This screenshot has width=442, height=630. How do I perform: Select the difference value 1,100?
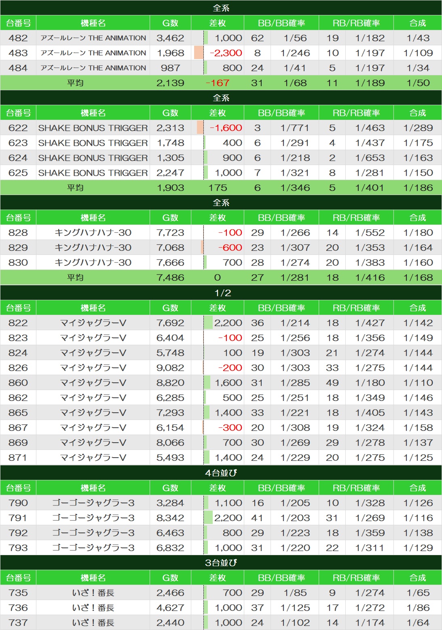pos(228,503)
